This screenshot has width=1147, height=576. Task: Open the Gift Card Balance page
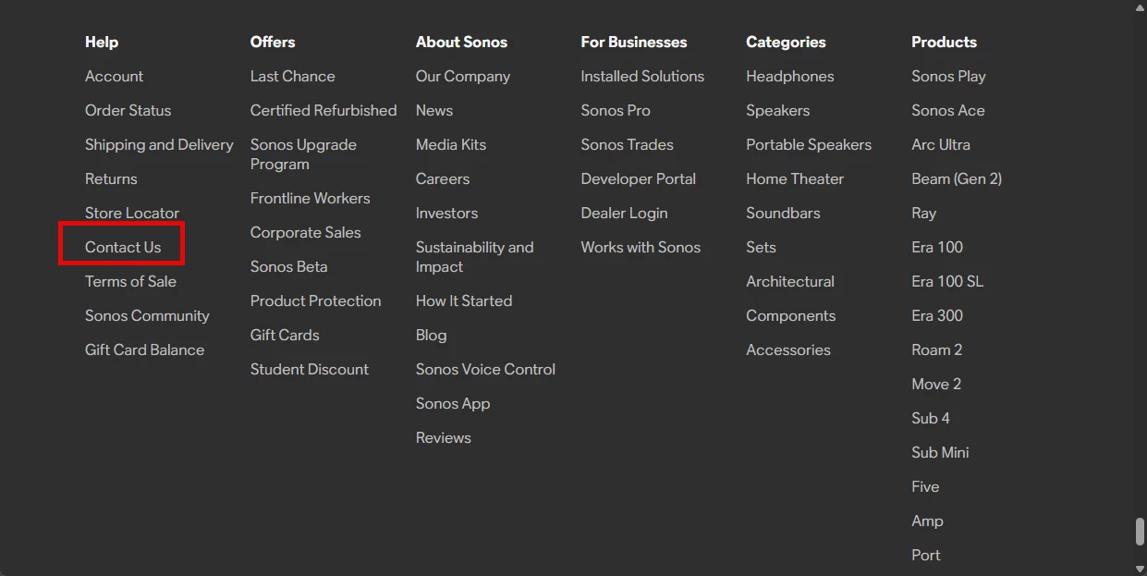(x=144, y=349)
